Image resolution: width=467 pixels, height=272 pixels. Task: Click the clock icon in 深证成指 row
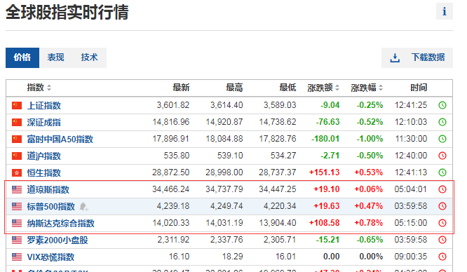[x=442, y=122]
